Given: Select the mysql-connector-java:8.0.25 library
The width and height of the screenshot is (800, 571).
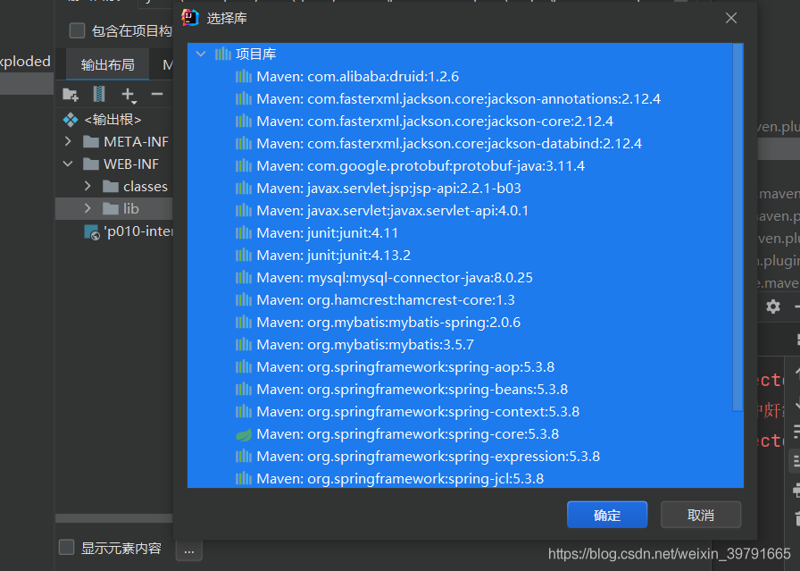Looking at the screenshot, I should (395, 278).
